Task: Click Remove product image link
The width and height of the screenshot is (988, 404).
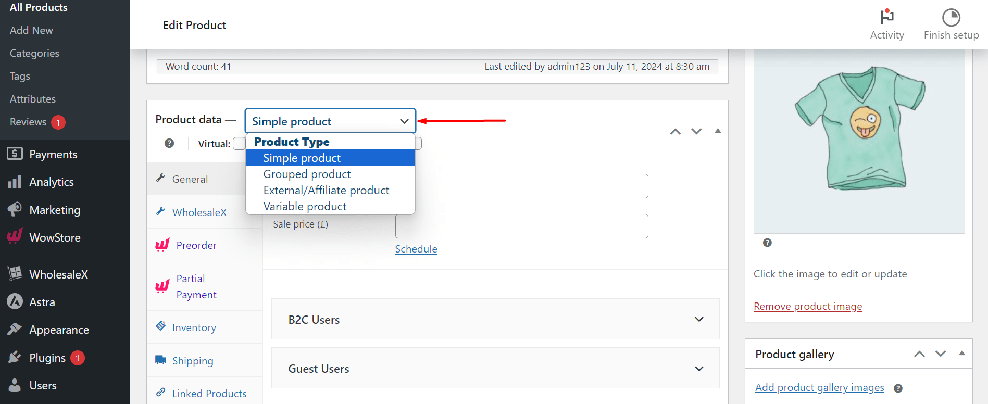Action: [807, 306]
